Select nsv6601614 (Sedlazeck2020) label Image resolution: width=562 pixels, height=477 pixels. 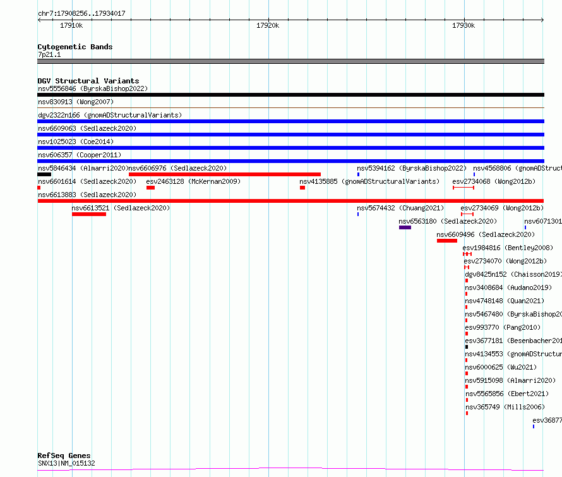[87, 181]
